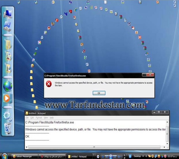Click Notepad horizontal scrollbar left arrow
Viewport: 179px width, 159px height.
[27, 147]
